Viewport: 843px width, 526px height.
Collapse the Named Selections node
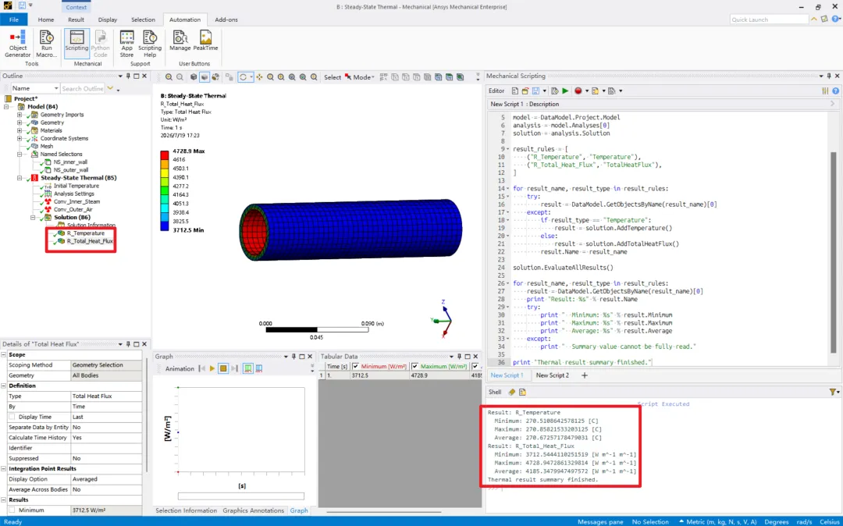tap(20, 155)
